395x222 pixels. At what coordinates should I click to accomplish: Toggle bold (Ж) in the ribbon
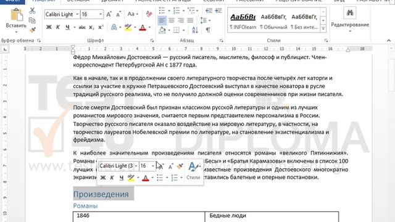pos(49,27)
